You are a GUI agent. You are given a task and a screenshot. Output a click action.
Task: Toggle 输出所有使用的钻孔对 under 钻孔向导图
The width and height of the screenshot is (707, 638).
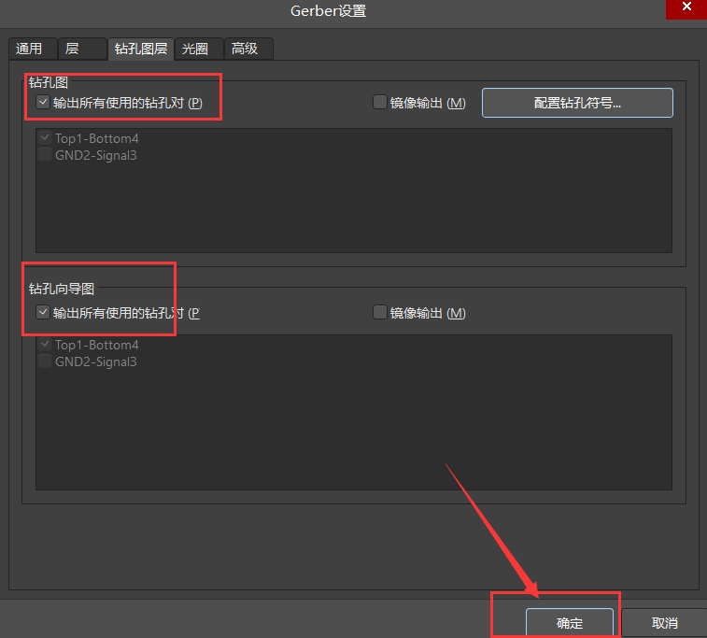tap(43, 312)
